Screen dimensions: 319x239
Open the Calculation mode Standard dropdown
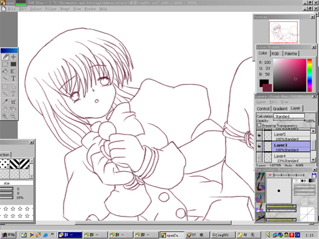[289, 116]
